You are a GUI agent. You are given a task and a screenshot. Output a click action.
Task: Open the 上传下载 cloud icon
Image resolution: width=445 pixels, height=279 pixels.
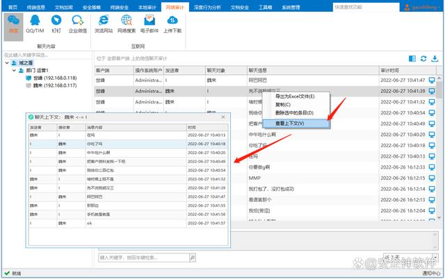(172, 24)
